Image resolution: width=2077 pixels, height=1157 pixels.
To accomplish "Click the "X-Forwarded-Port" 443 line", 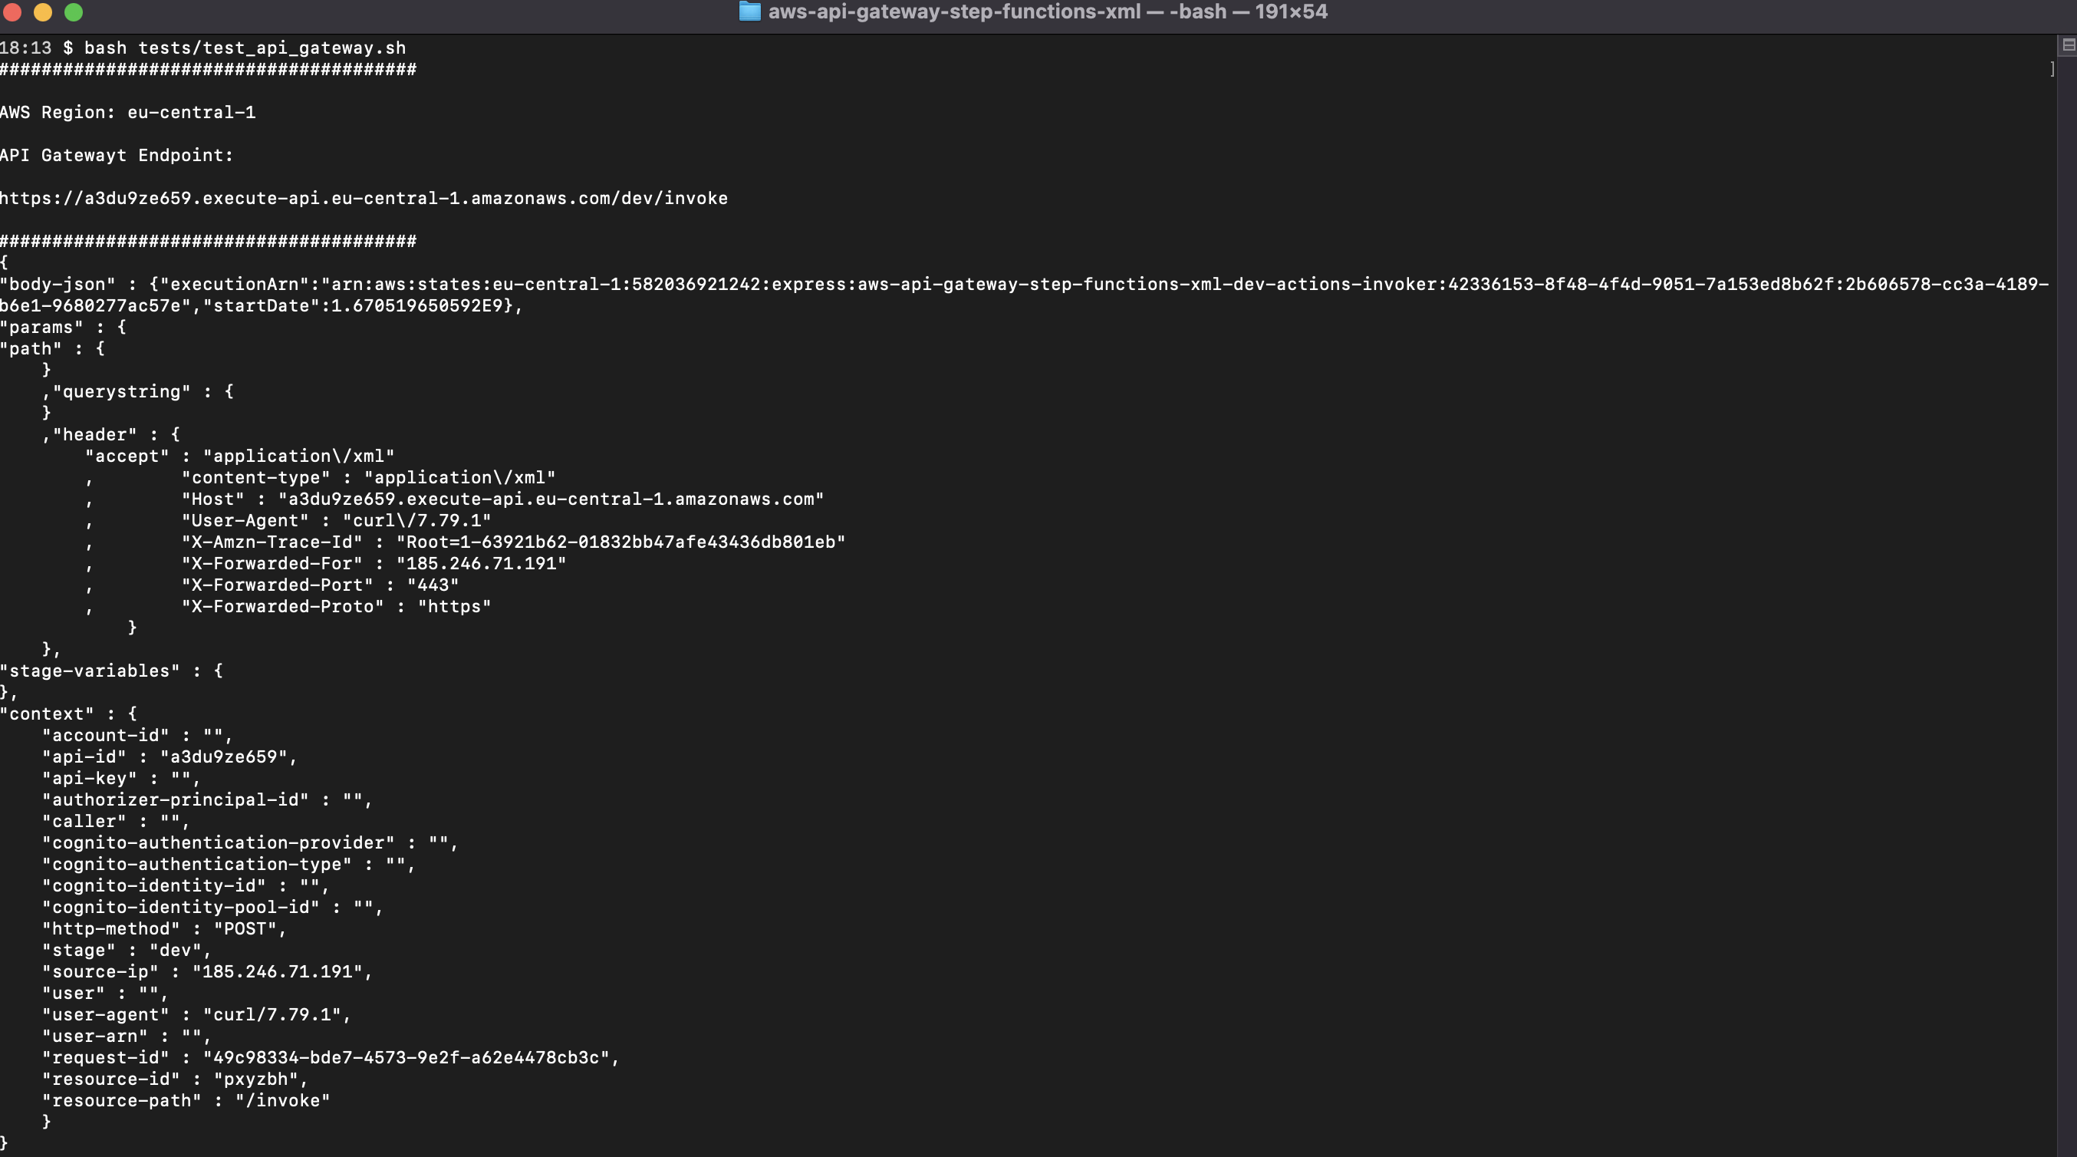I will pos(320,585).
